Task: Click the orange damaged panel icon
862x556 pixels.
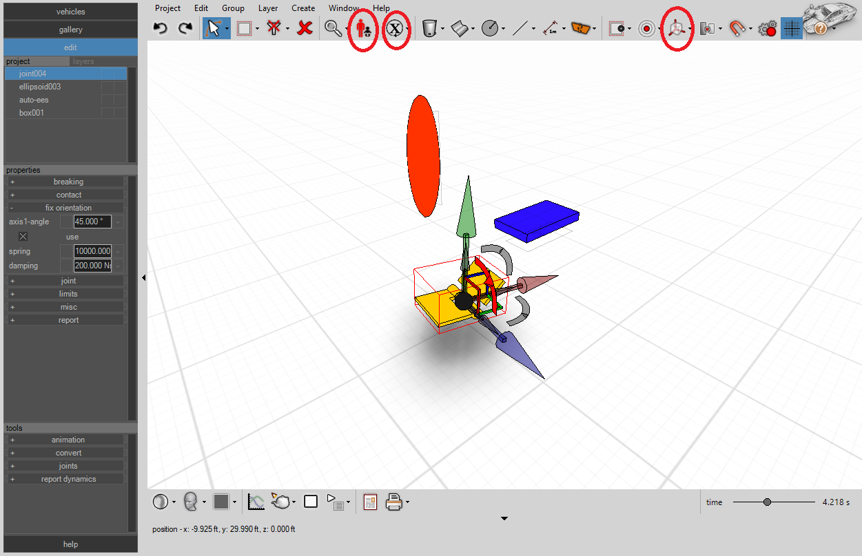Action: tap(582, 28)
